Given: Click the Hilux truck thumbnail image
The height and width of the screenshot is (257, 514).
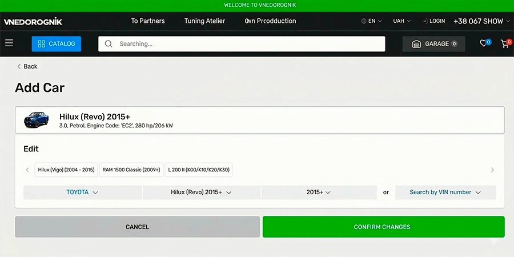Looking at the screenshot, I should pos(37,120).
